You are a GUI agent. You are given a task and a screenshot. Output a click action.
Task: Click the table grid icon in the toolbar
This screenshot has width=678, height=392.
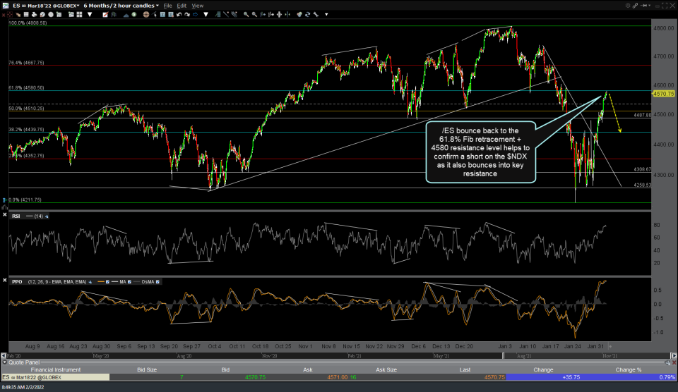point(26,14)
